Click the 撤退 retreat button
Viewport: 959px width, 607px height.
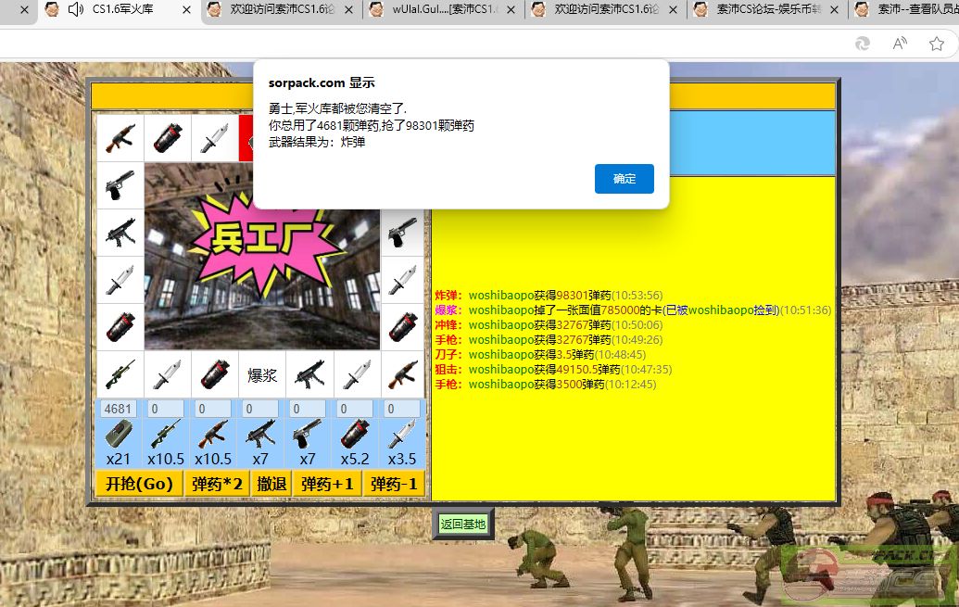(271, 484)
